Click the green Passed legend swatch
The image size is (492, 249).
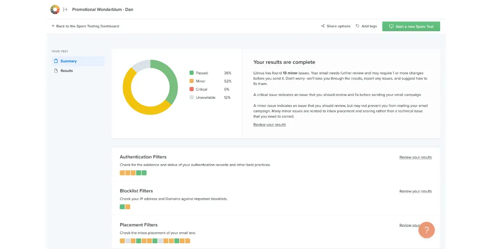click(191, 72)
